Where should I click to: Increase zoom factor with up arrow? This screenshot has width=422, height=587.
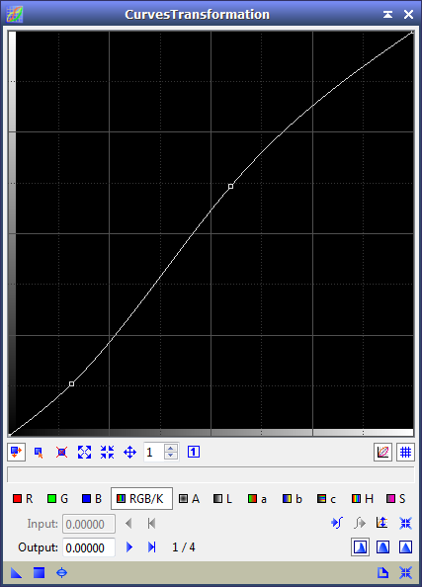171,448
